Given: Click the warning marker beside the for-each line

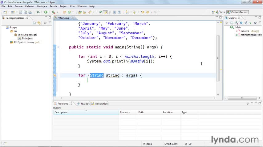Looking at the screenshot, I should pyautogui.click(x=55, y=75).
